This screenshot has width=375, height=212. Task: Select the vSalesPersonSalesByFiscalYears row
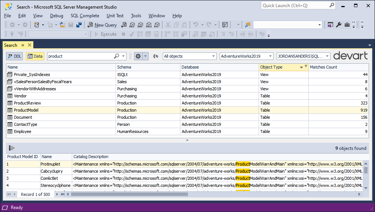187,82
